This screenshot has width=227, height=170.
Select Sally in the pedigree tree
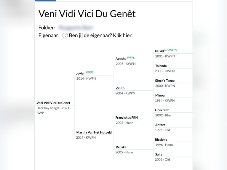[x=159, y=154]
